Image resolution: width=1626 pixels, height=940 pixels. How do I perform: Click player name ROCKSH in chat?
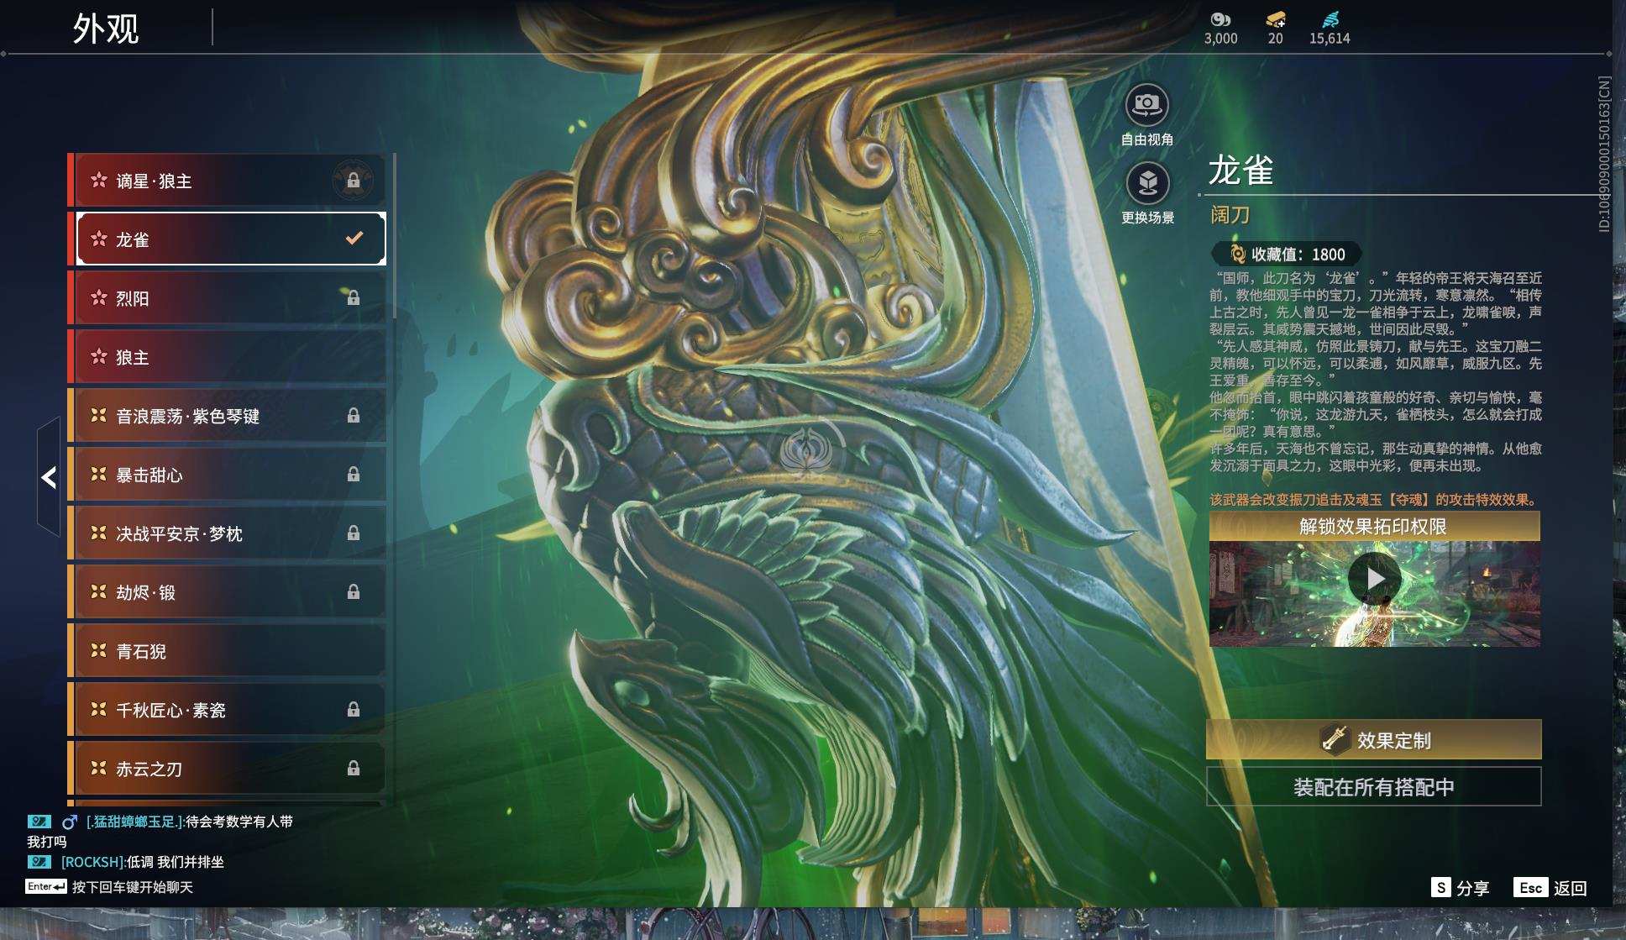pyautogui.click(x=92, y=862)
